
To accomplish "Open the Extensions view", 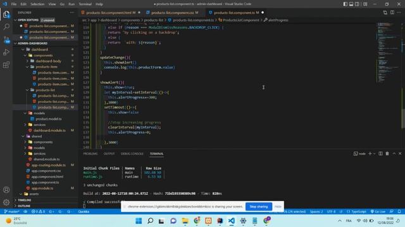I will 6,65.
